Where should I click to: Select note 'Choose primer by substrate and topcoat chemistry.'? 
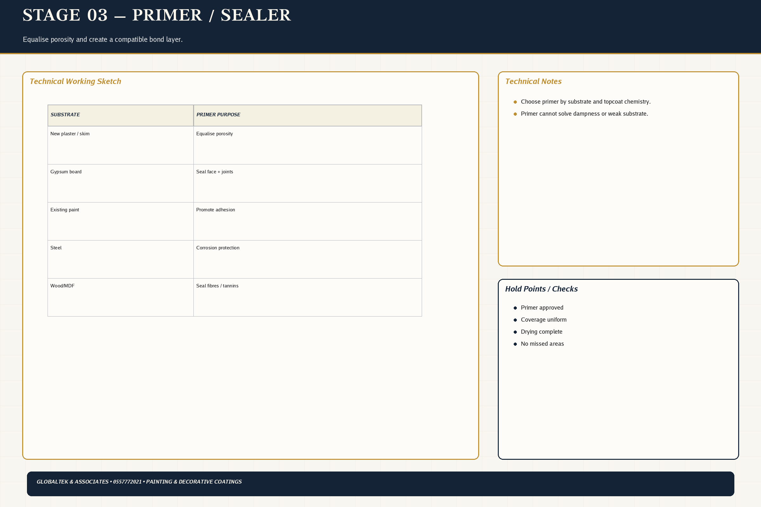click(x=586, y=102)
